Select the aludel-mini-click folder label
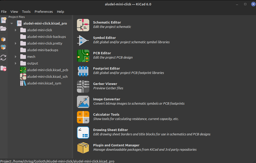256x163 pixels. (x=40, y=30)
